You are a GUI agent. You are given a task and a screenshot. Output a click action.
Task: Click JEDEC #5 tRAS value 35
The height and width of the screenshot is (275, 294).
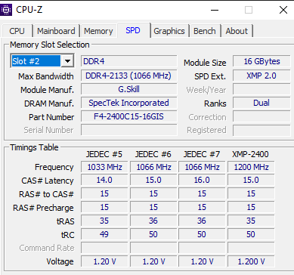click(104, 221)
